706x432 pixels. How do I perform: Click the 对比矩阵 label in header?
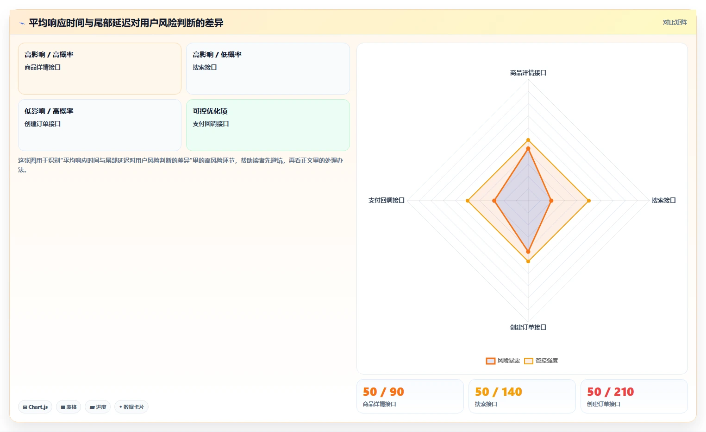pos(675,22)
